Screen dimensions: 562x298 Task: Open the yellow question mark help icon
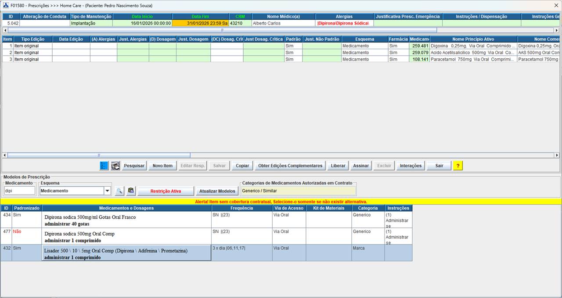click(458, 165)
